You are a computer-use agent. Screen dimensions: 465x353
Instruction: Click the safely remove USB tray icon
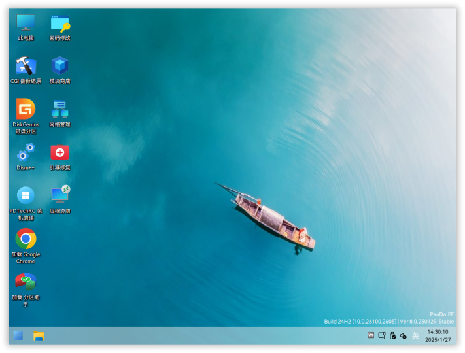[392, 335]
